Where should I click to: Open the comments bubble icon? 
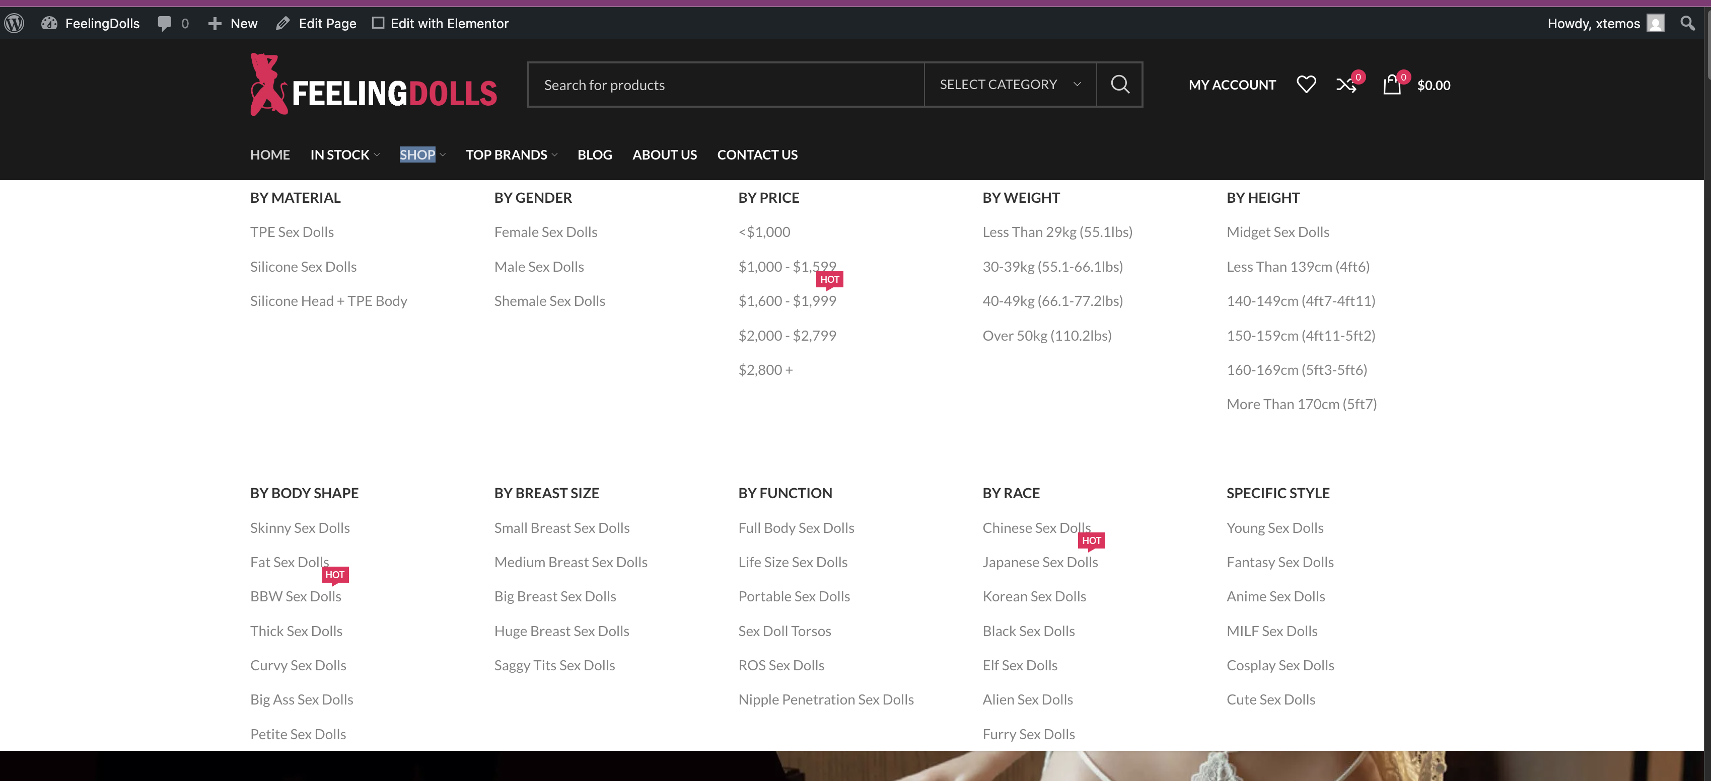164,23
